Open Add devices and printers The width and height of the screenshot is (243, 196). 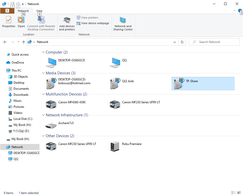tap(67, 24)
